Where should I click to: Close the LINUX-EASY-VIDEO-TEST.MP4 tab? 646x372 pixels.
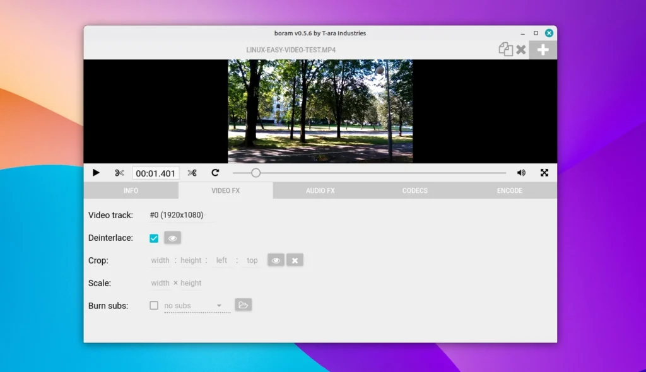(x=521, y=49)
